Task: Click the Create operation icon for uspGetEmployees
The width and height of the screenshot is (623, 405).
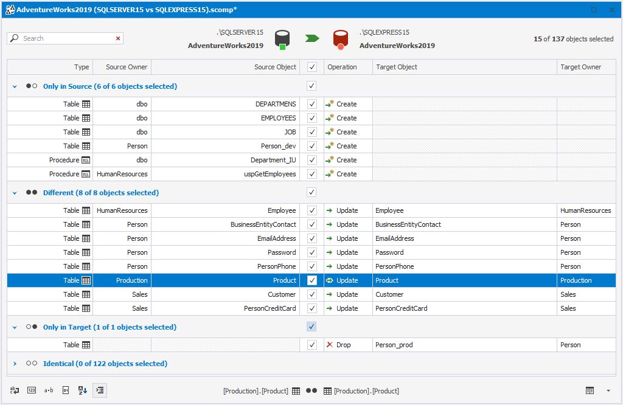Action: pyautogui.click(x=330, y=174)
